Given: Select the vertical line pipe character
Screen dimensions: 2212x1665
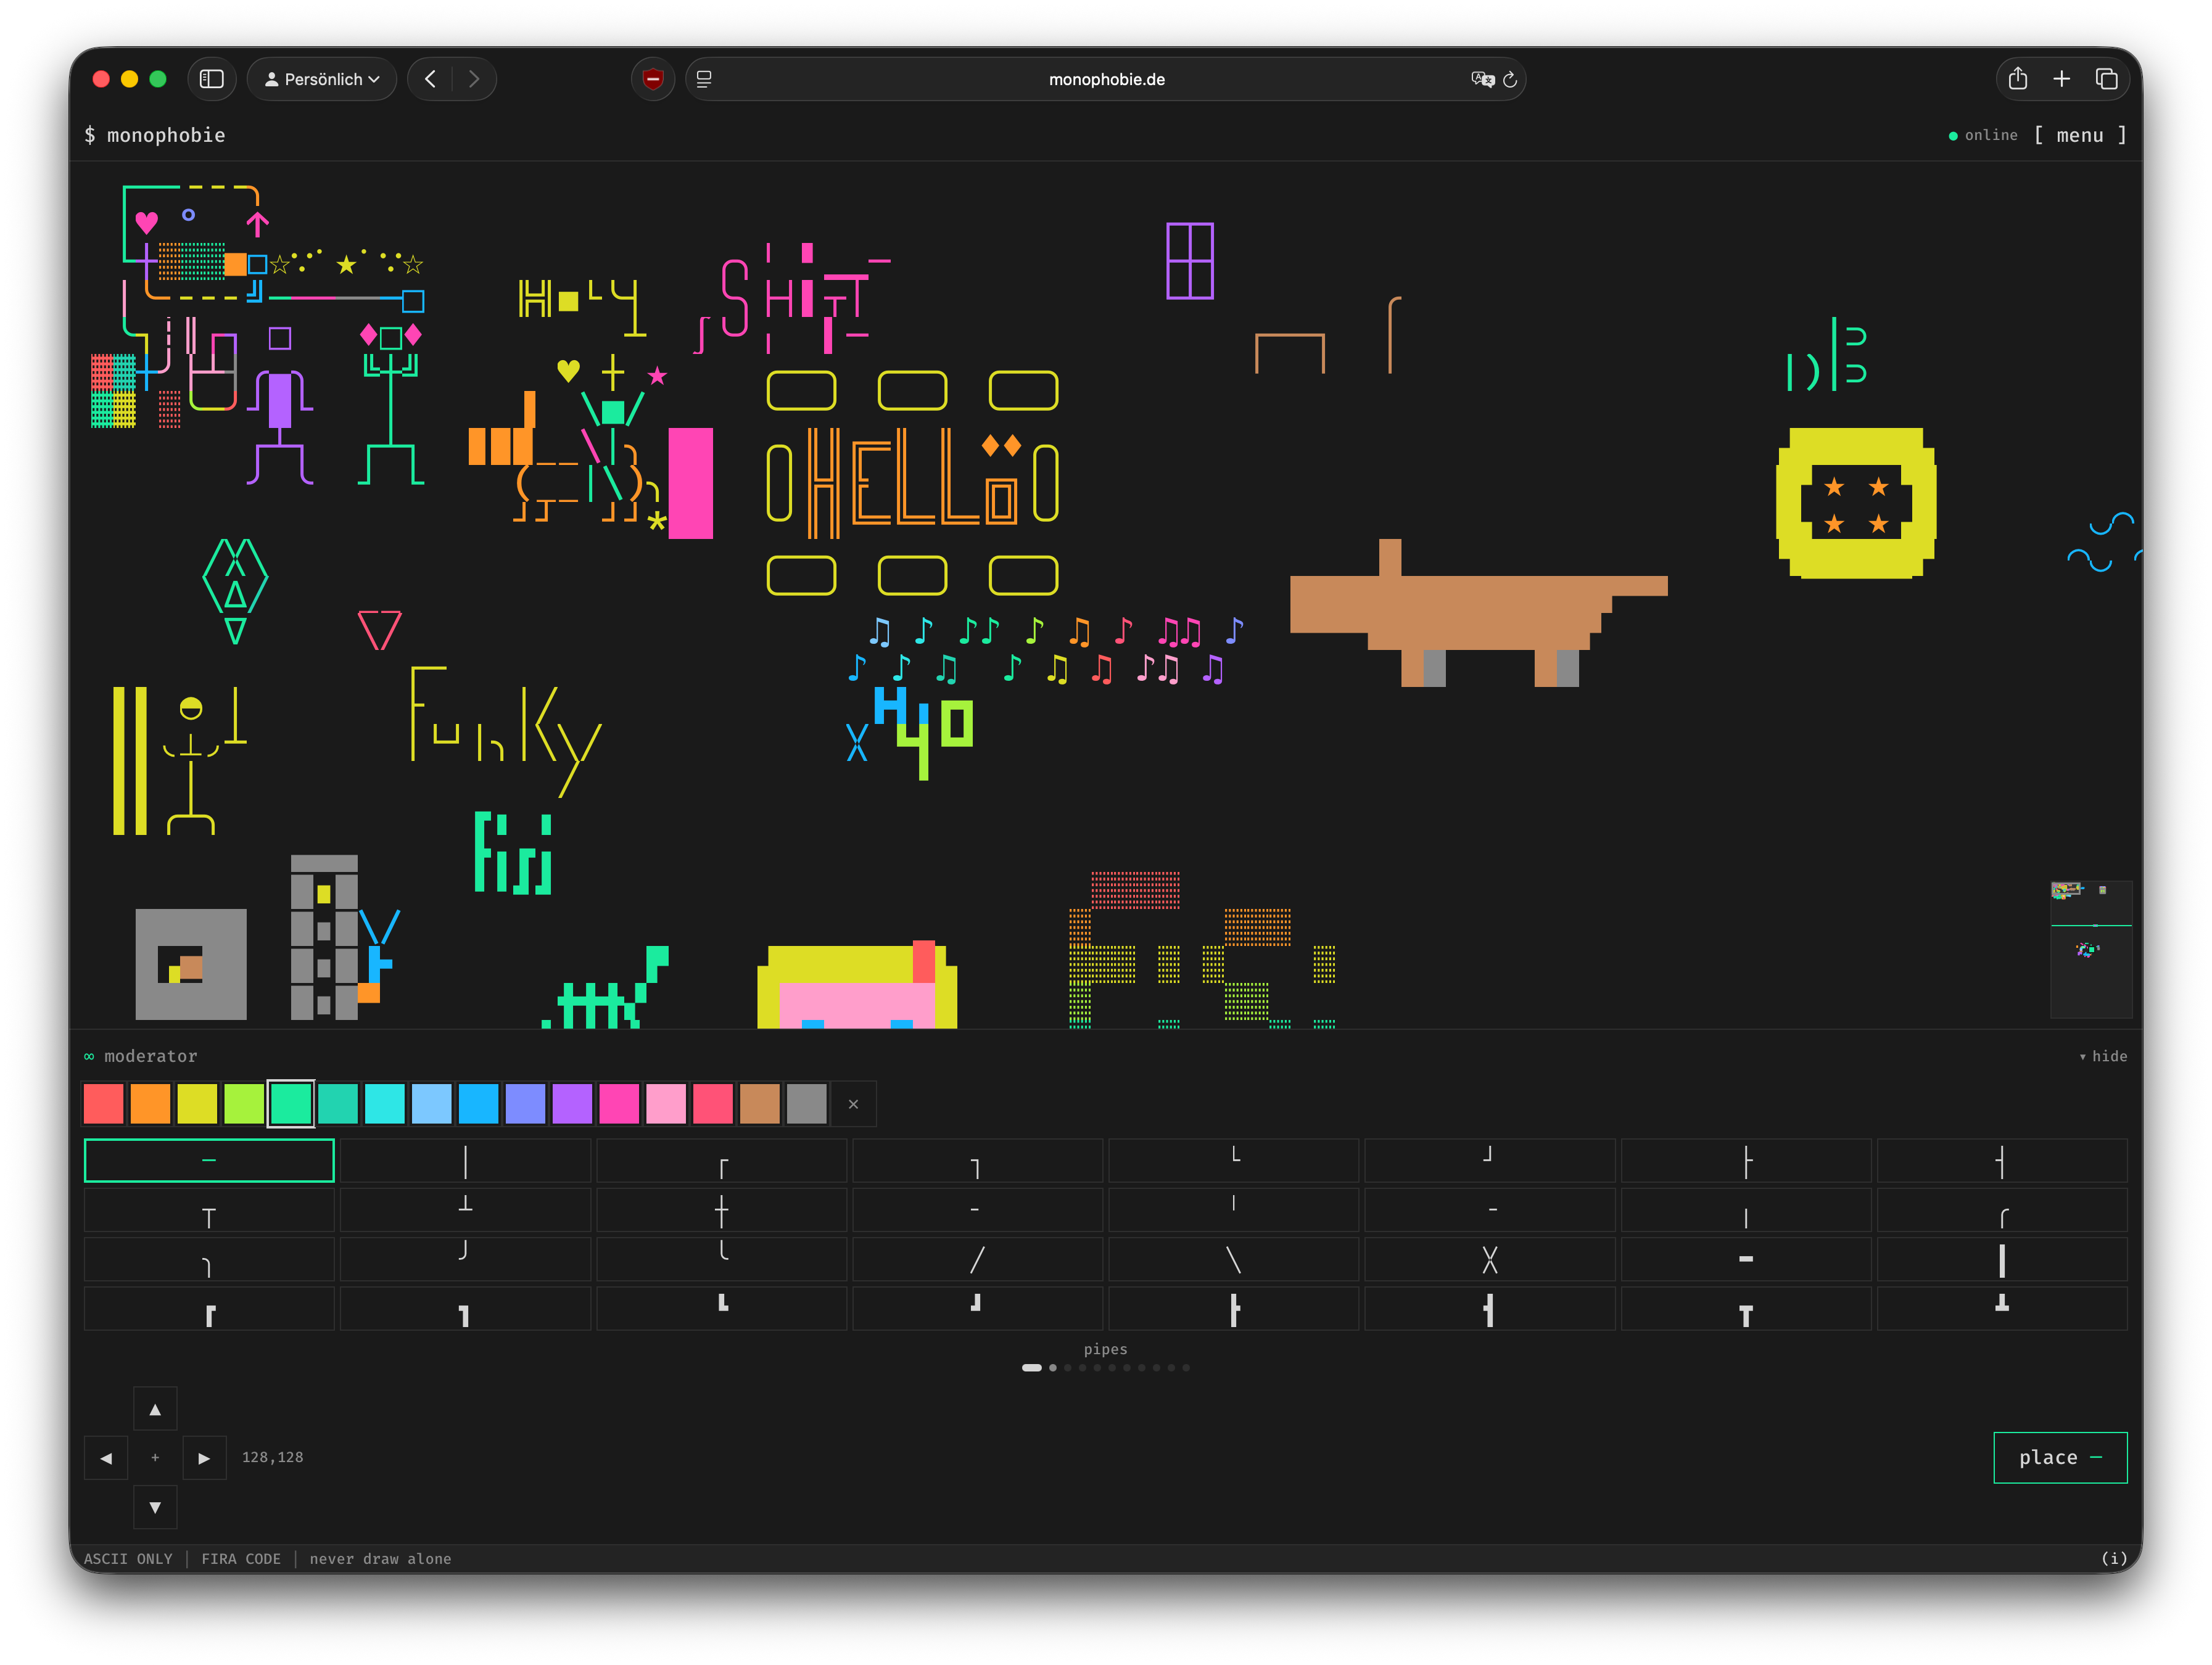Looking at the screenshot, I should click(x=465, y=1160).
